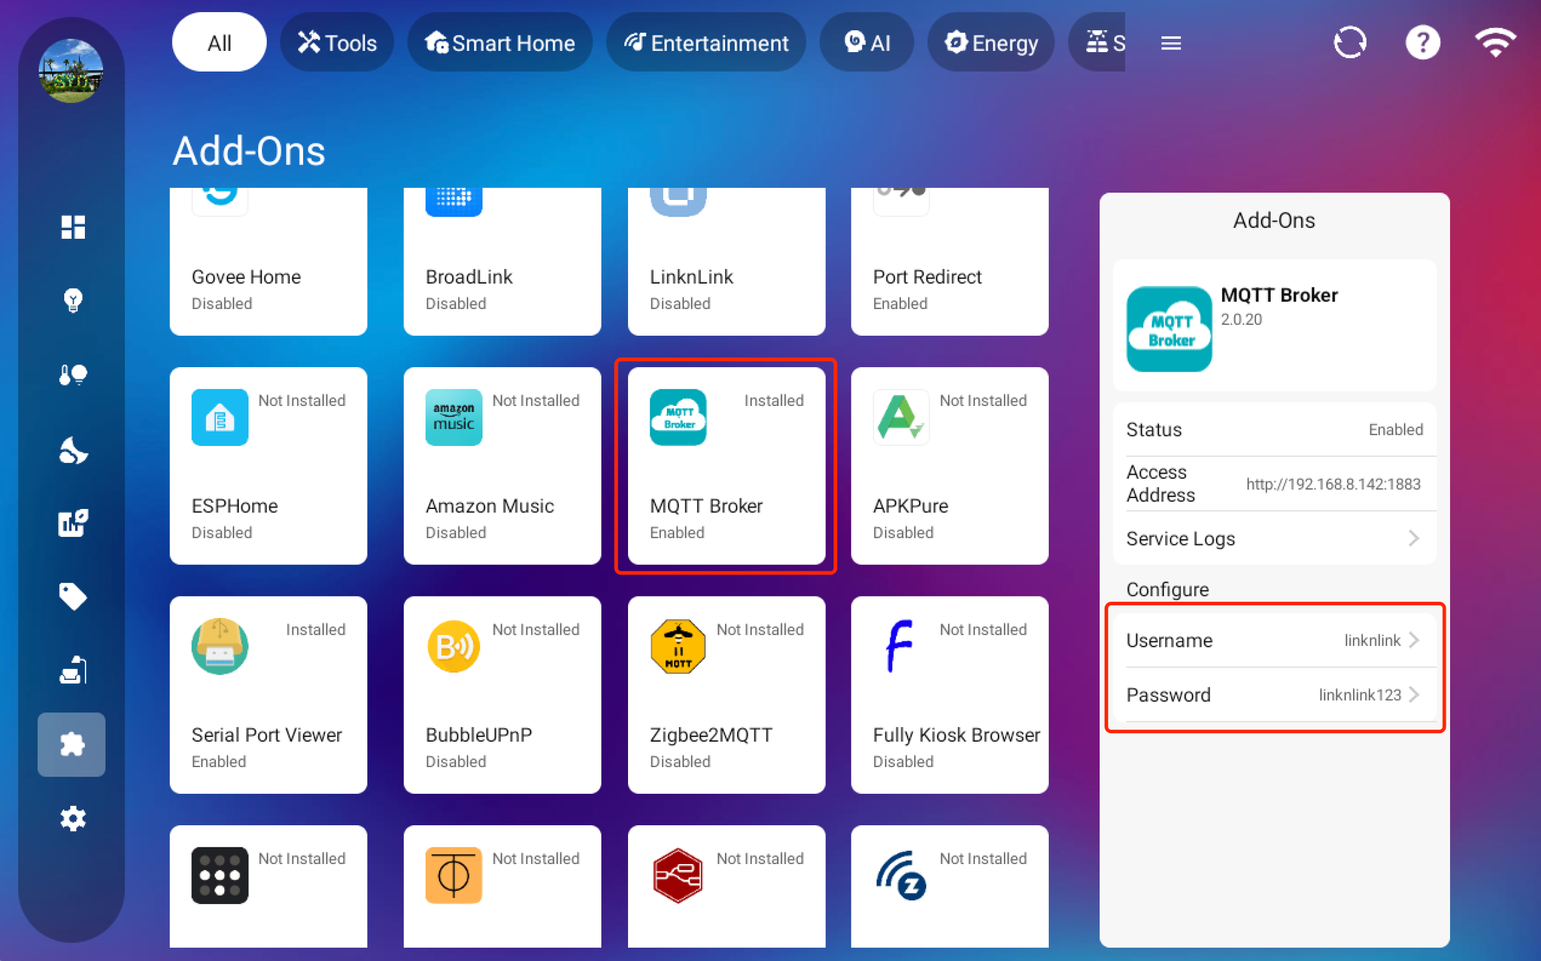Open the Password configuration row
Viewport: 1541px width, 961px height.
[x=1273, y=694]
